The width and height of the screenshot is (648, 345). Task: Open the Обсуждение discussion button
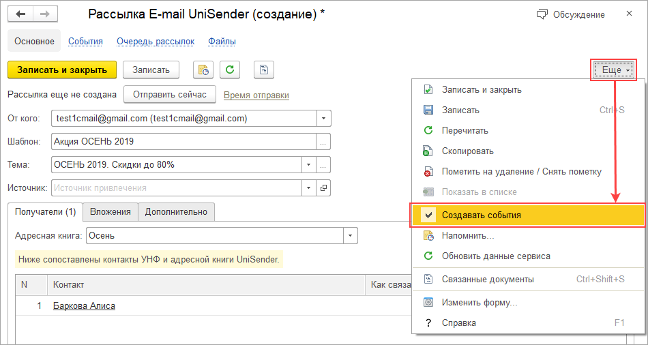571,14
